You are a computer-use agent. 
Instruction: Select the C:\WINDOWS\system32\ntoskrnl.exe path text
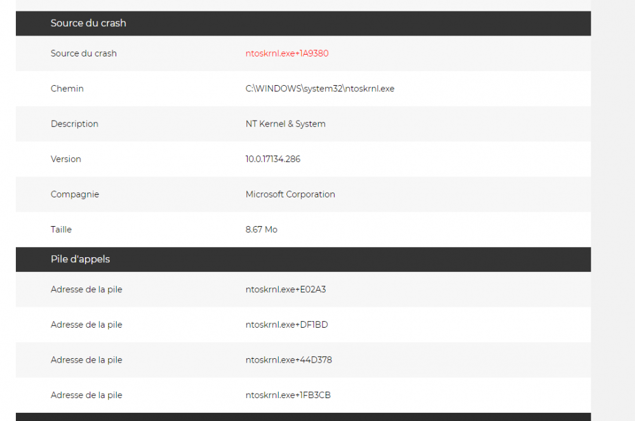point(320,89)
